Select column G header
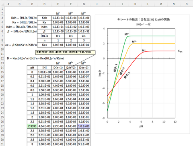Viewport: 193px width, 146px height. [x=84, y=4]
